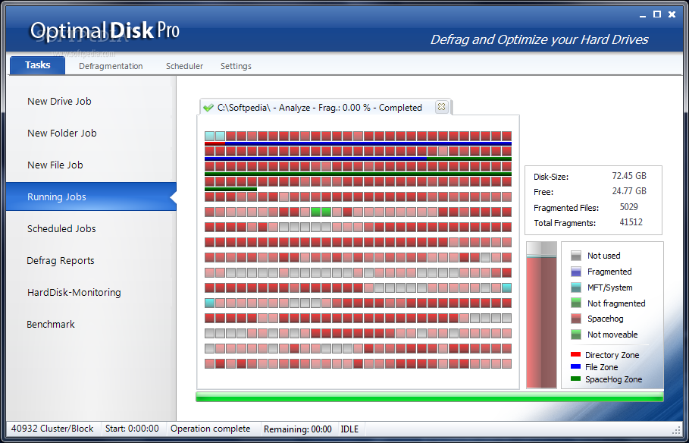Image resolution: width=689 pixels, height=443 pixels.
Task: Click the red Directory Zone legend marker
Action: tap(575, 354)
